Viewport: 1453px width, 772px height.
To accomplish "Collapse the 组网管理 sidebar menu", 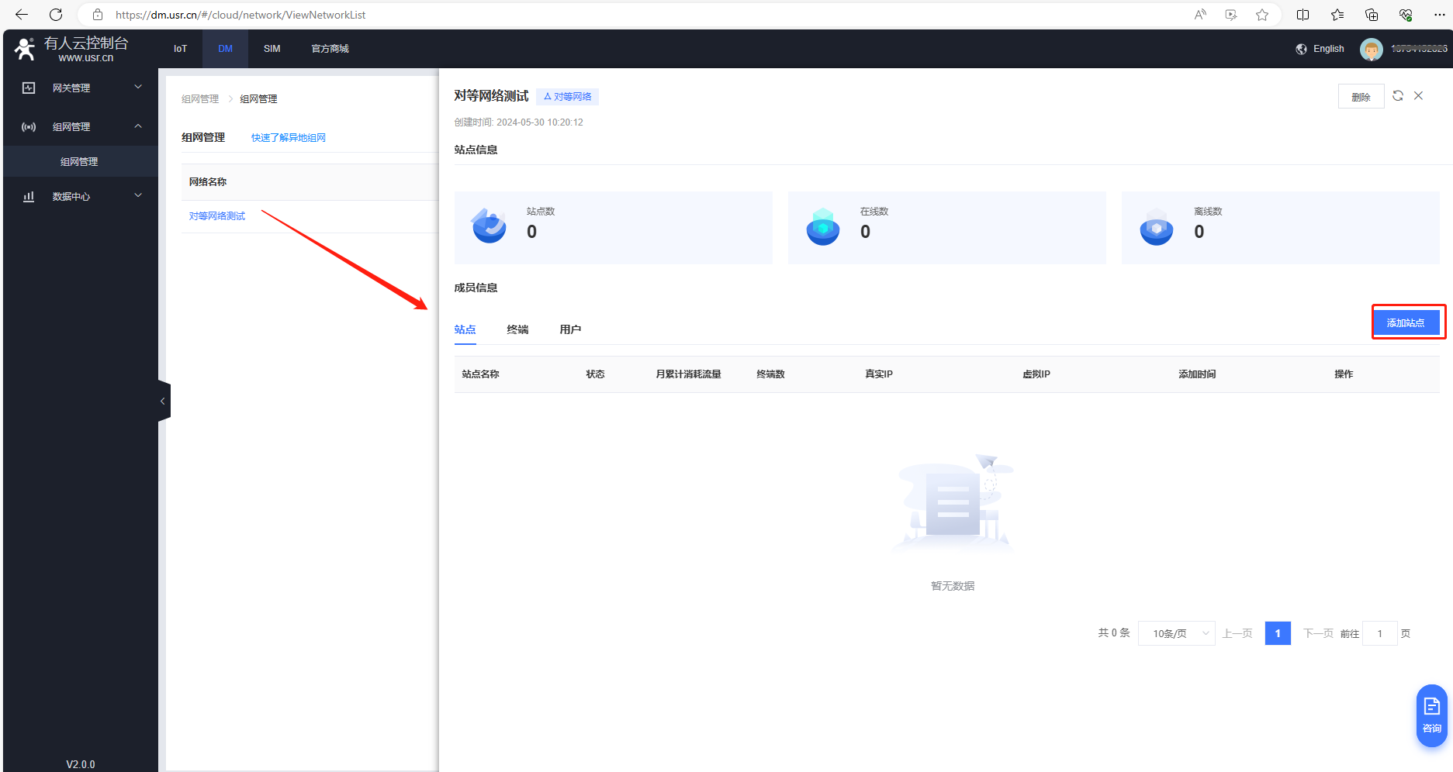I will 81,126.
